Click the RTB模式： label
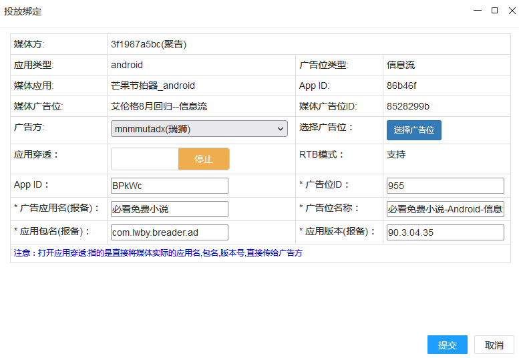This screenshot has height=358, width=519. (x=321, y=154)
